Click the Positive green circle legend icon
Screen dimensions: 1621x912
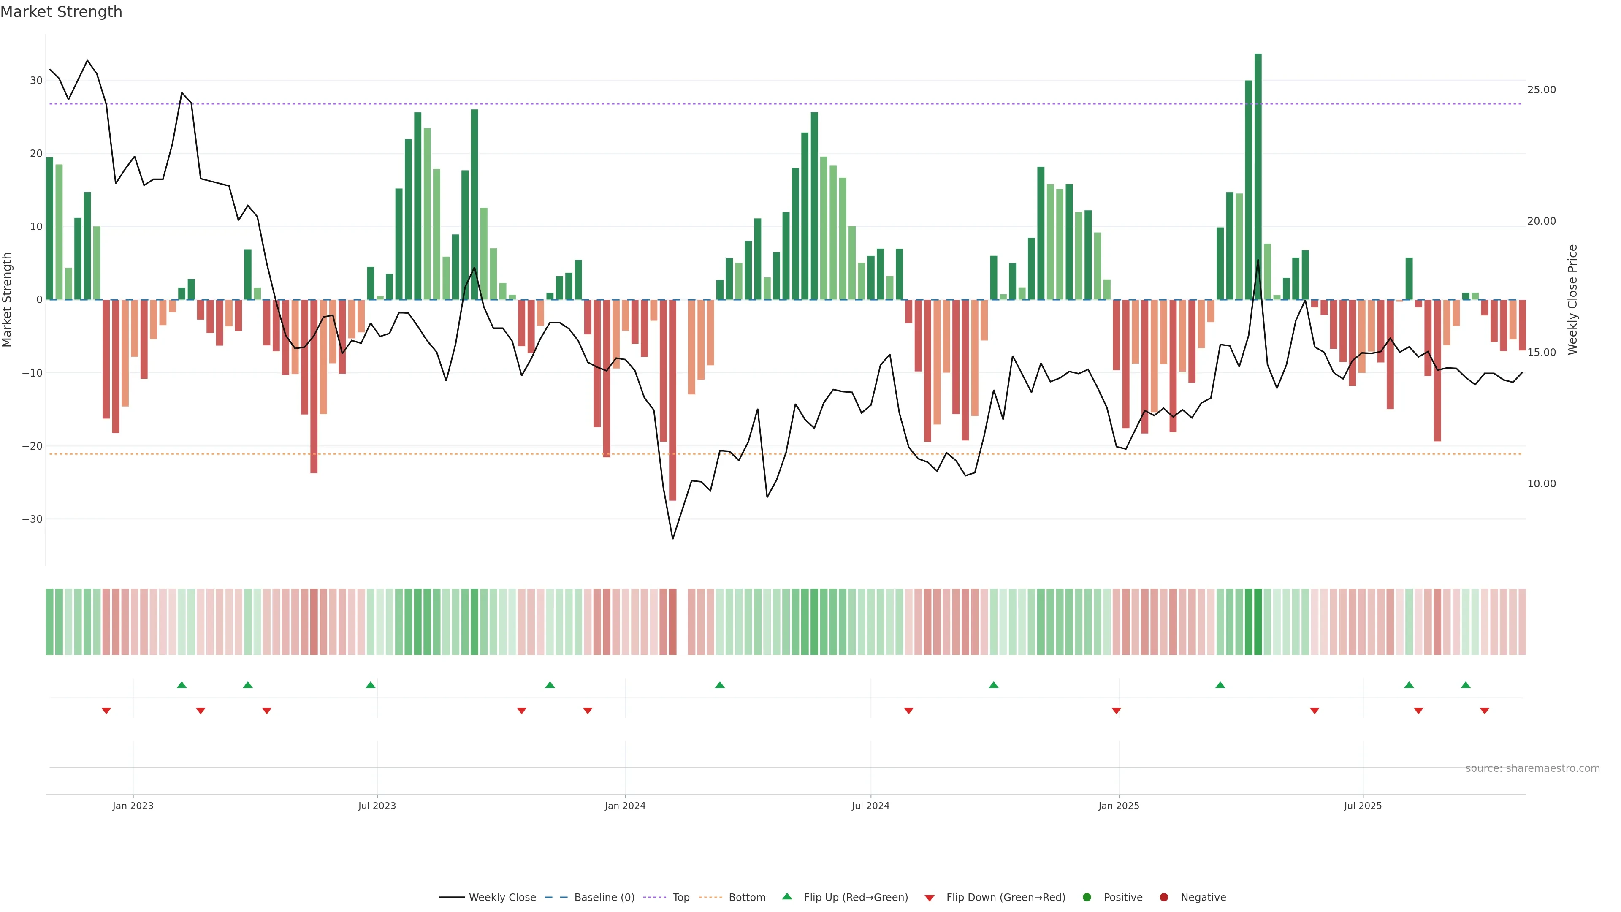coord(1087,898)
